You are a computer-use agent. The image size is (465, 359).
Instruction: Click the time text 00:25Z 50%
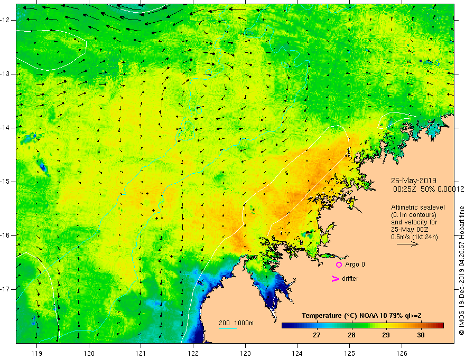tap(414, 189)
